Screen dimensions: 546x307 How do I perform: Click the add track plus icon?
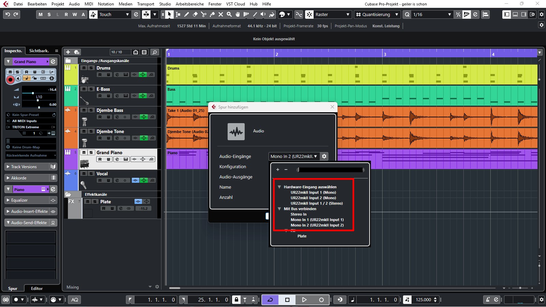coord(68,52)
